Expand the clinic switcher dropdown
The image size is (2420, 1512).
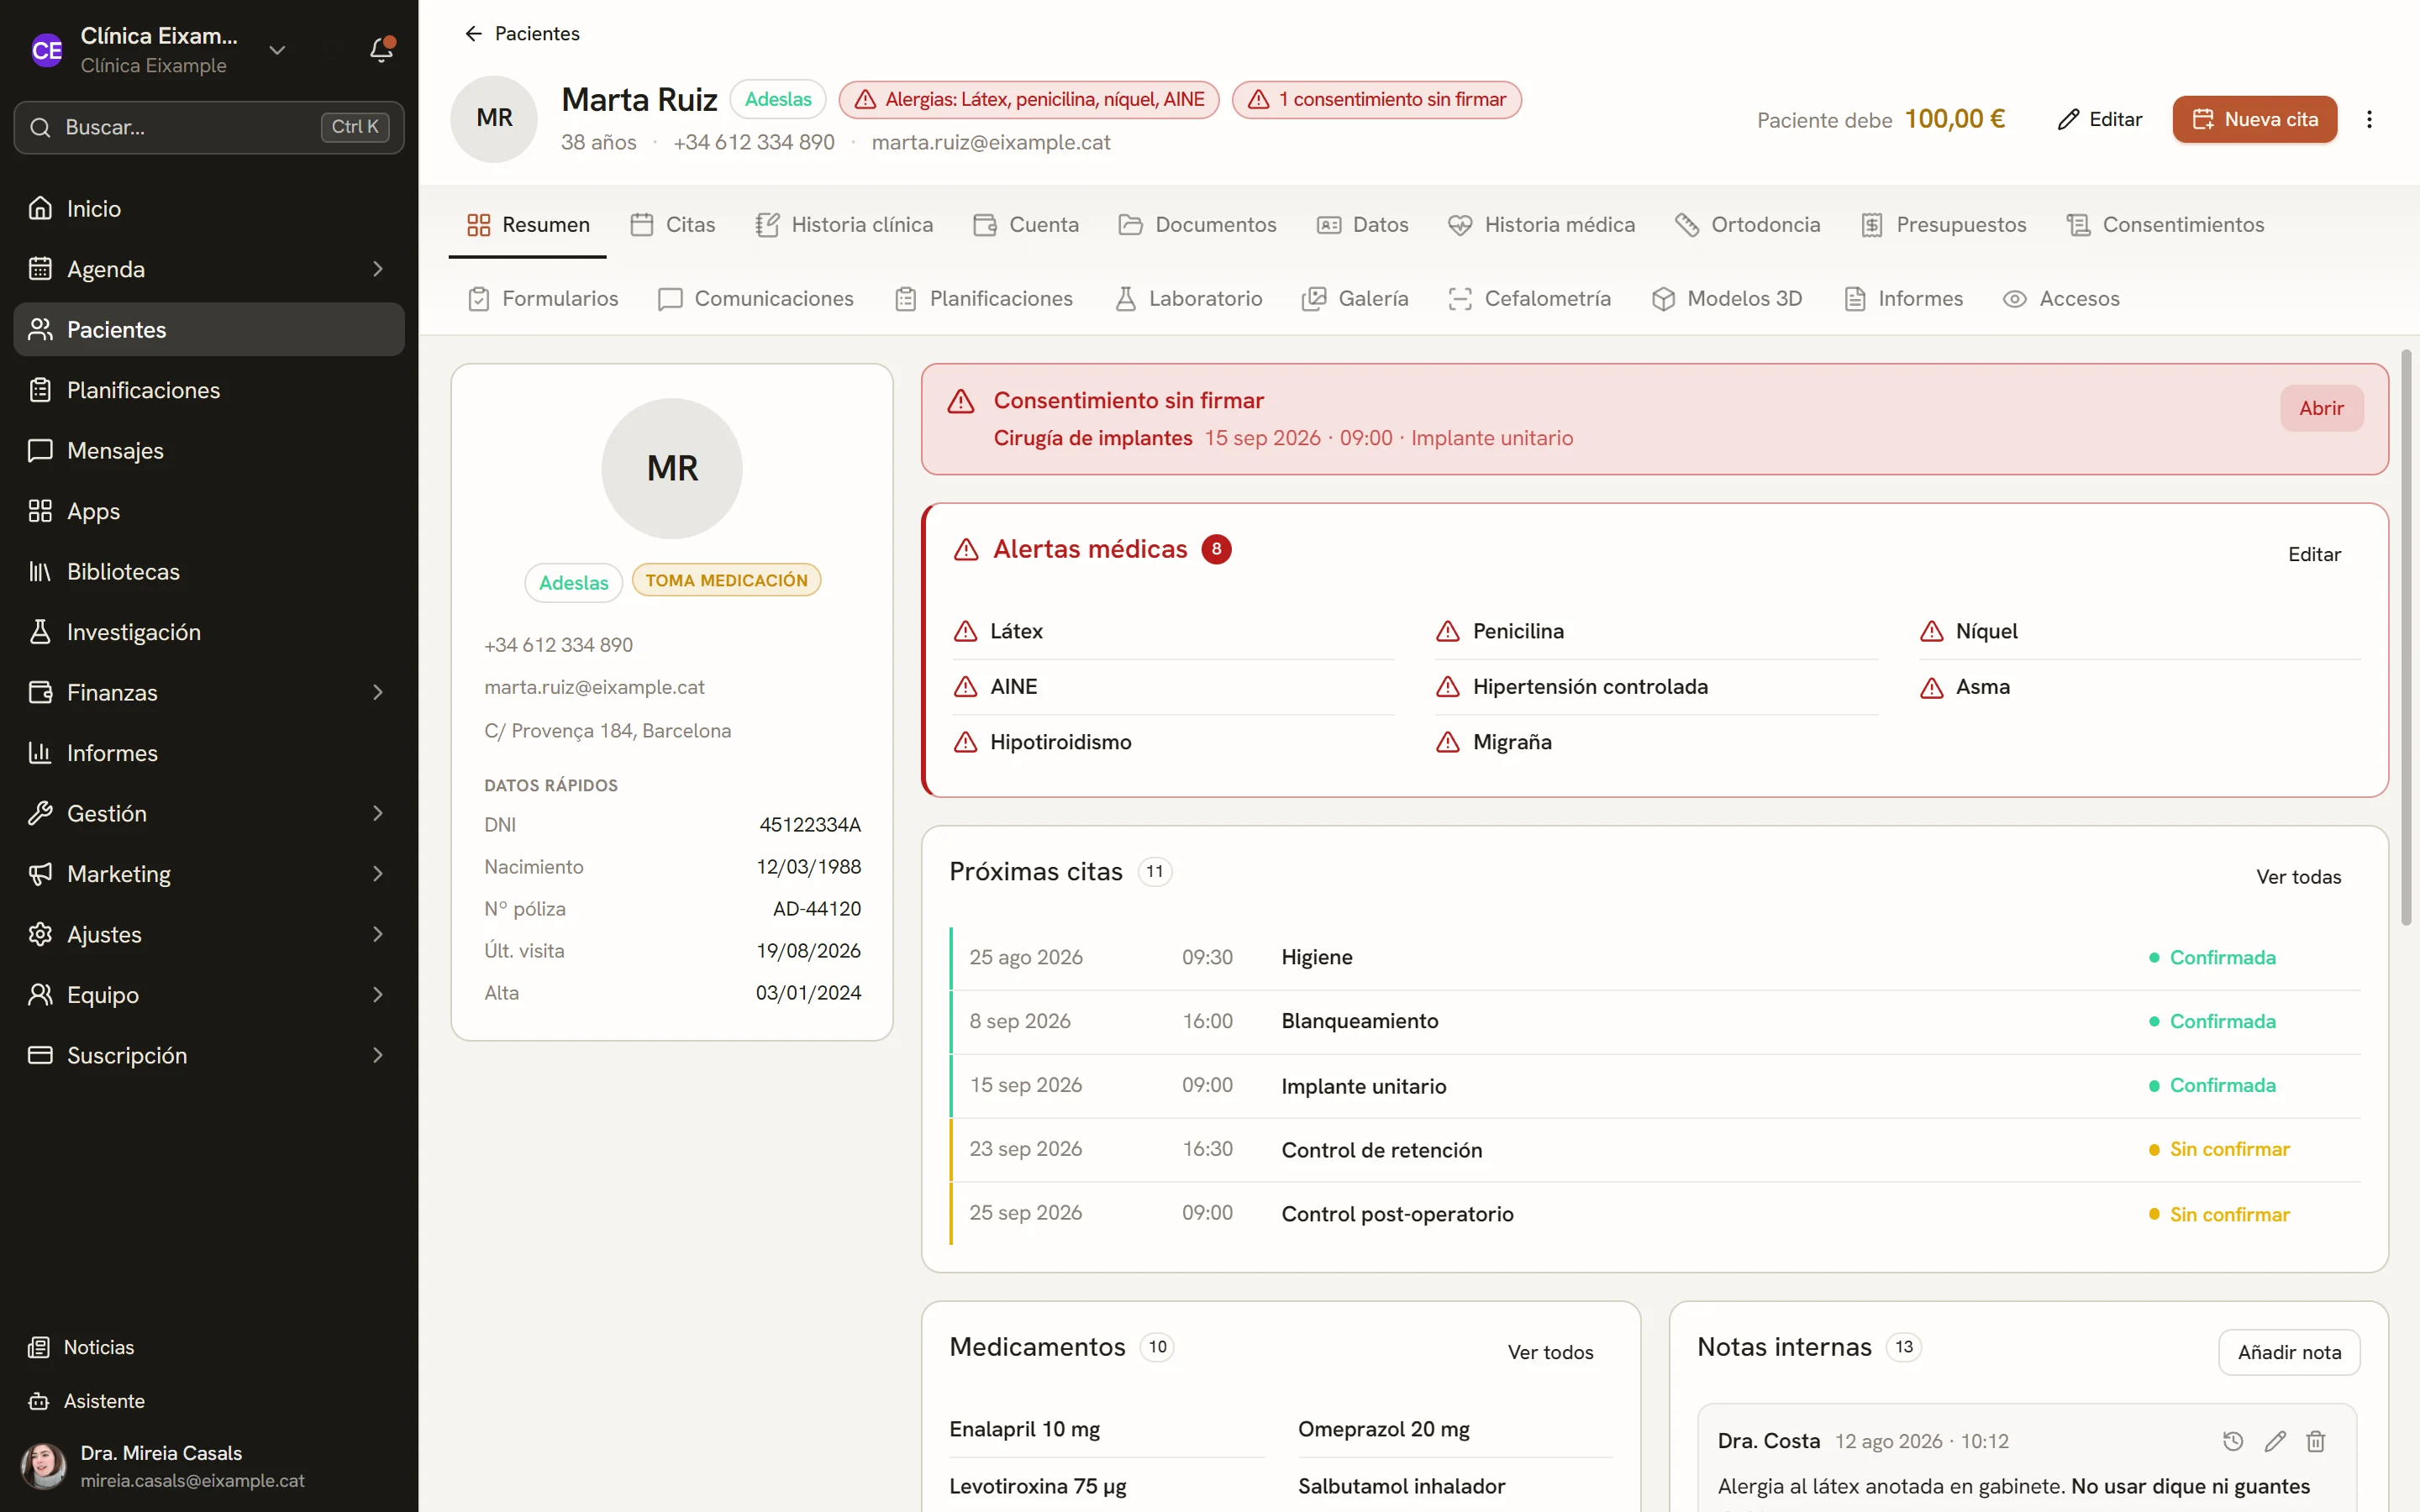(277, 50)
